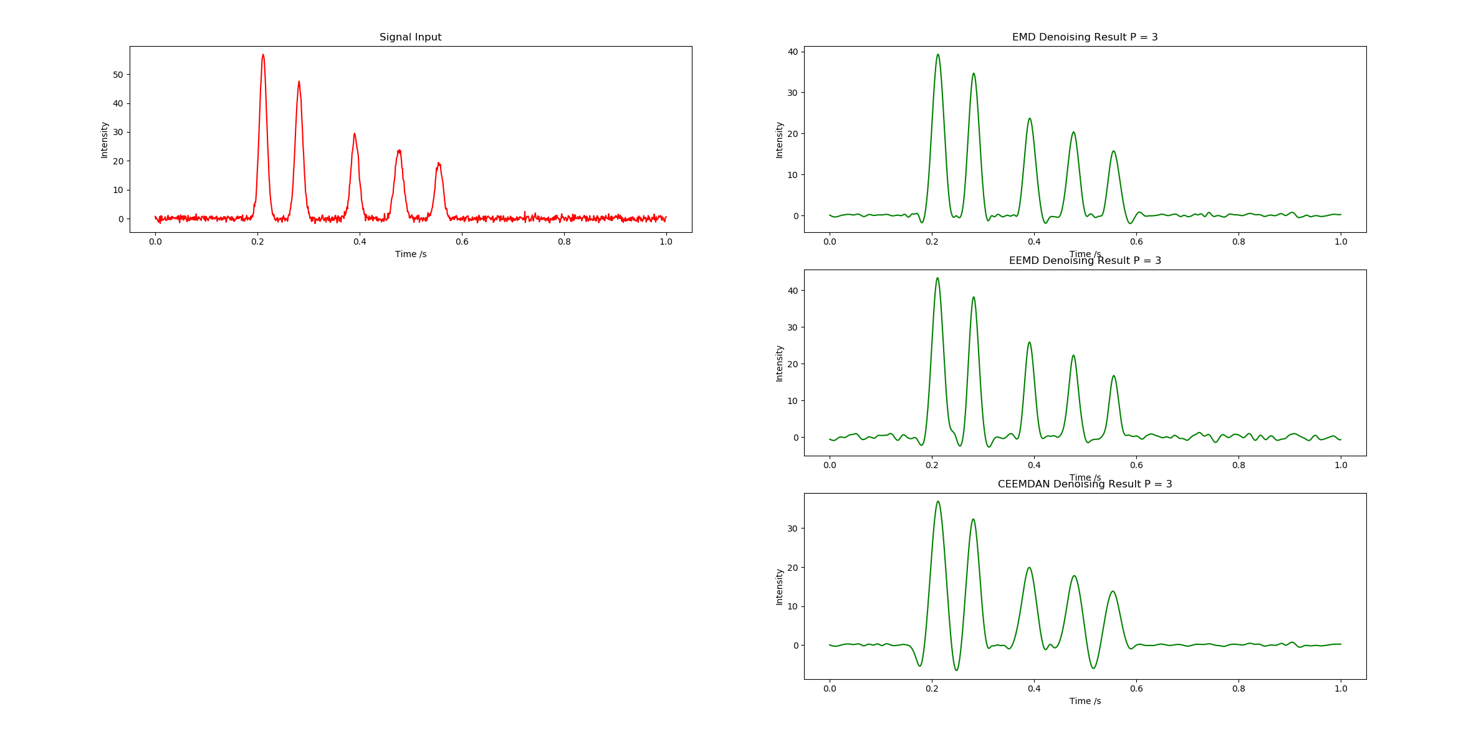The height and width of the screenshot is (747, 1466).
Task: Click the 'Time /s' label under Signal Input
Action: 410,254
